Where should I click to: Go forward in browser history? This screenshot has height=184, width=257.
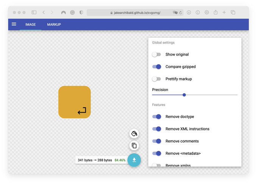[52, 12]
